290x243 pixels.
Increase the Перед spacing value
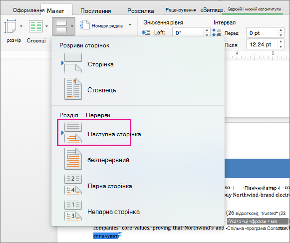281,30
